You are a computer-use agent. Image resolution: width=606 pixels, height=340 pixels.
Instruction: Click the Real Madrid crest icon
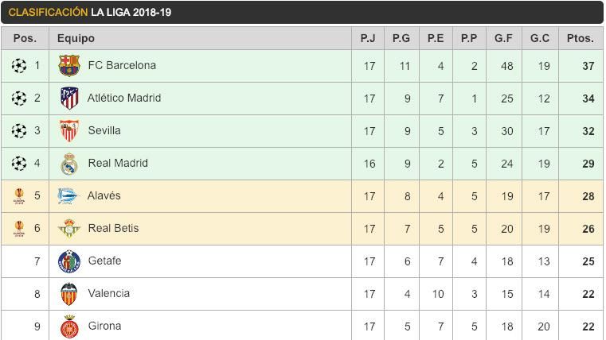[69, 164]
